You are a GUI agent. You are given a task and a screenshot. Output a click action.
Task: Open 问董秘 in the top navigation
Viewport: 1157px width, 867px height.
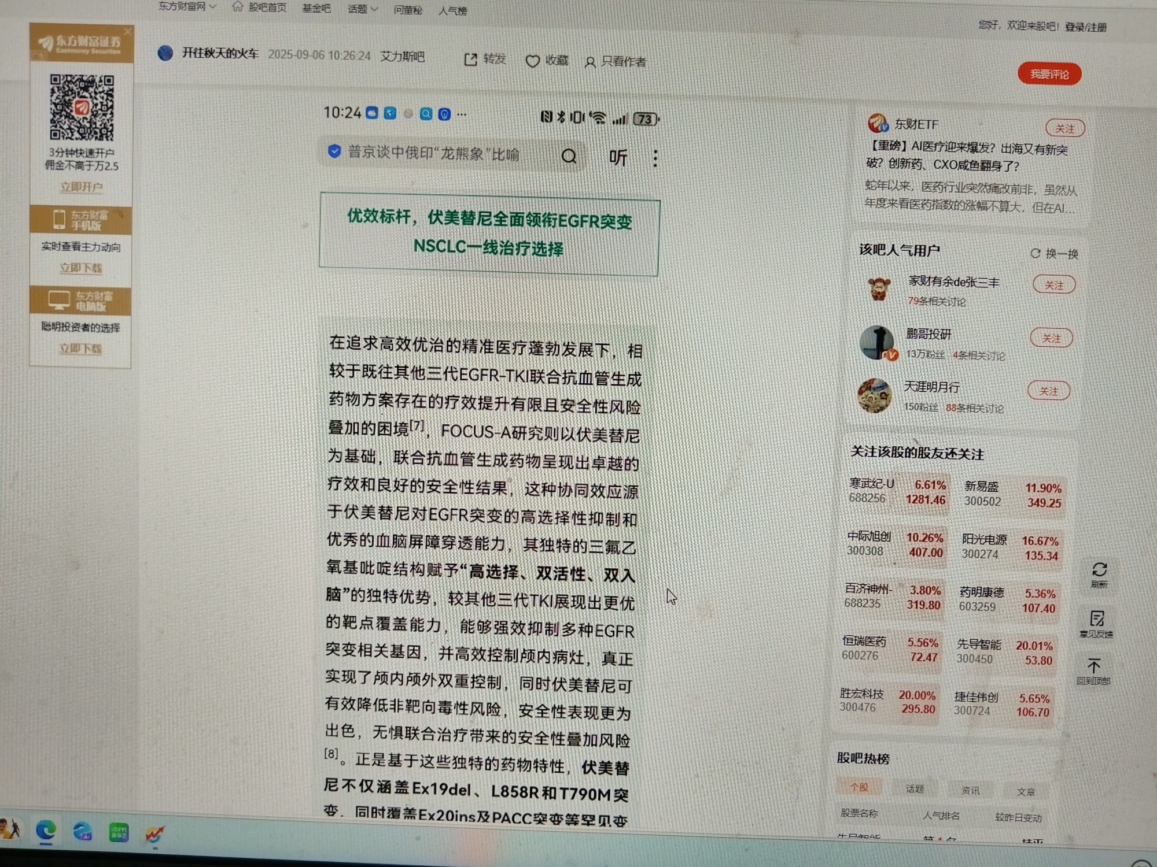coord(408,10)
